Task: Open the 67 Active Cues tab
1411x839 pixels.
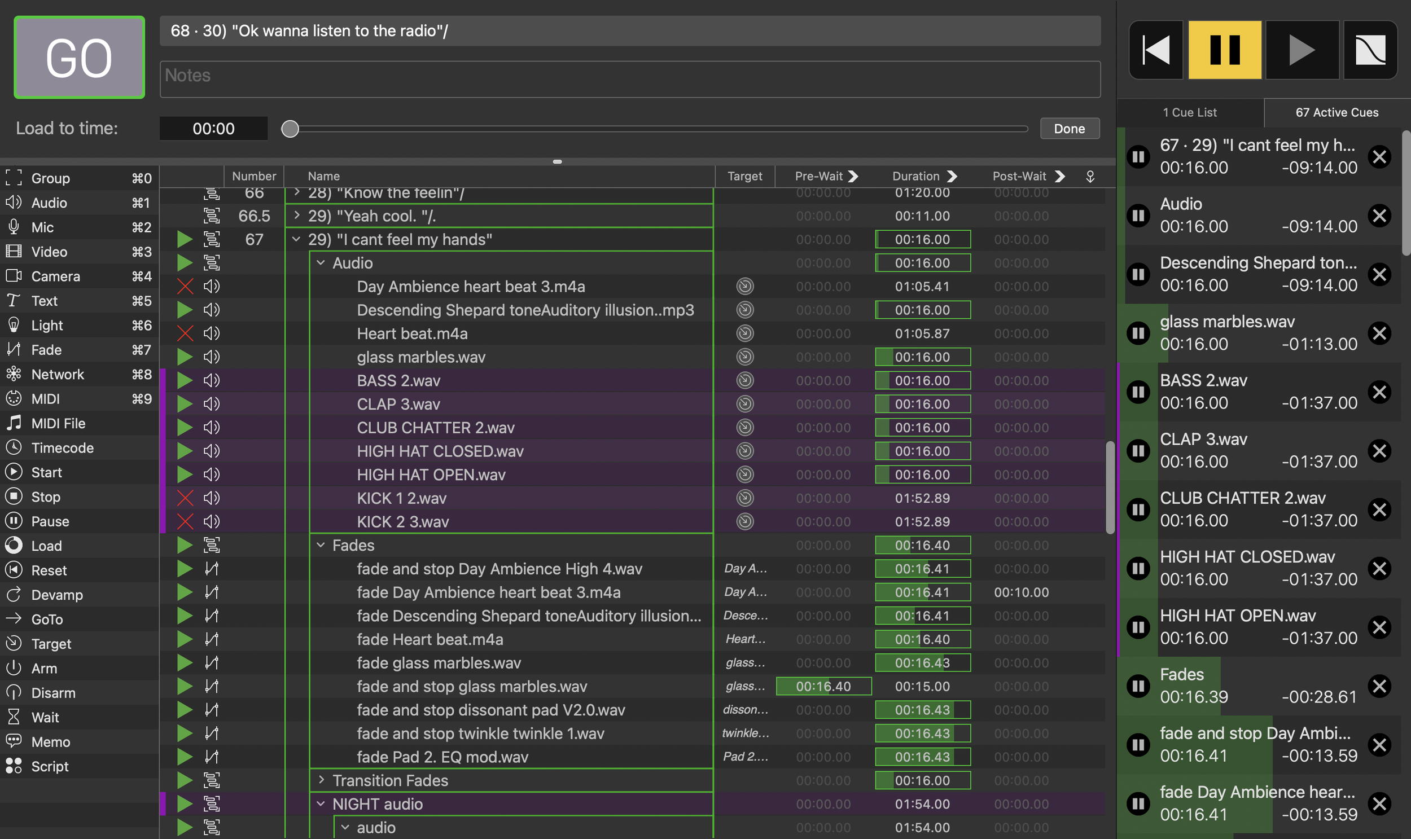Action: 1336,112
